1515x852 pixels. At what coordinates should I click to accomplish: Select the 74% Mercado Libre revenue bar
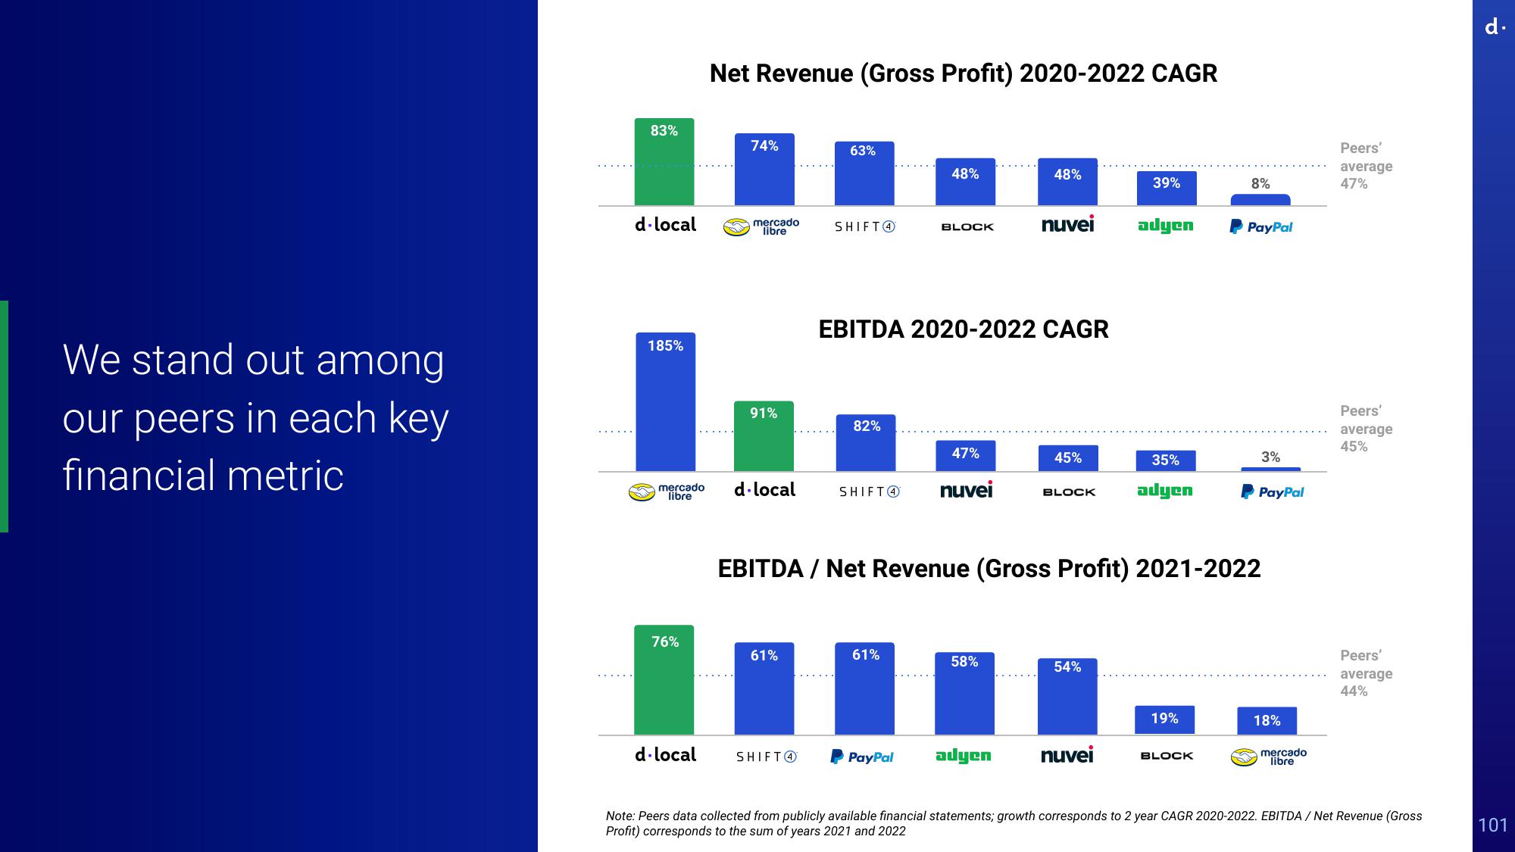[764, 169]
